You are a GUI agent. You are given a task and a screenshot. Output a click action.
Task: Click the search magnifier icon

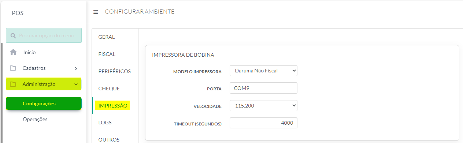pyautogui.click(x=13, y=36)
